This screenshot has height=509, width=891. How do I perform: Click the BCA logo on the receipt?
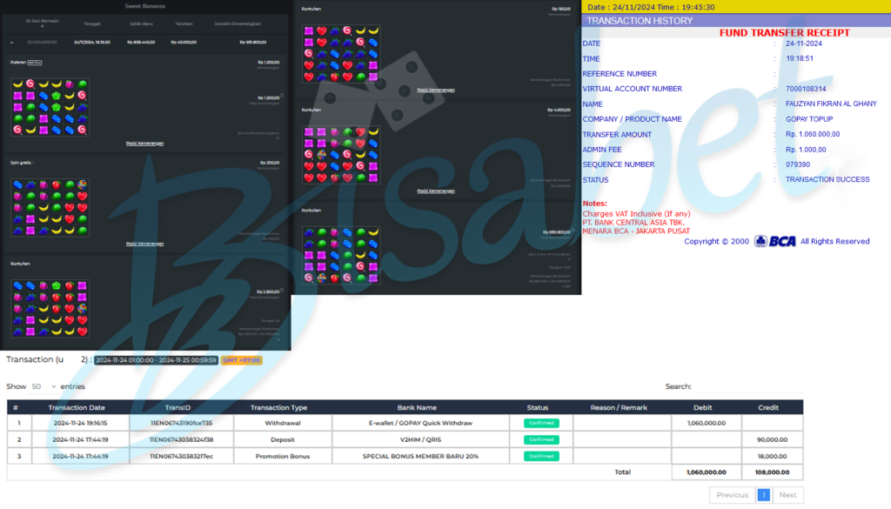click(x=775, y=241)
